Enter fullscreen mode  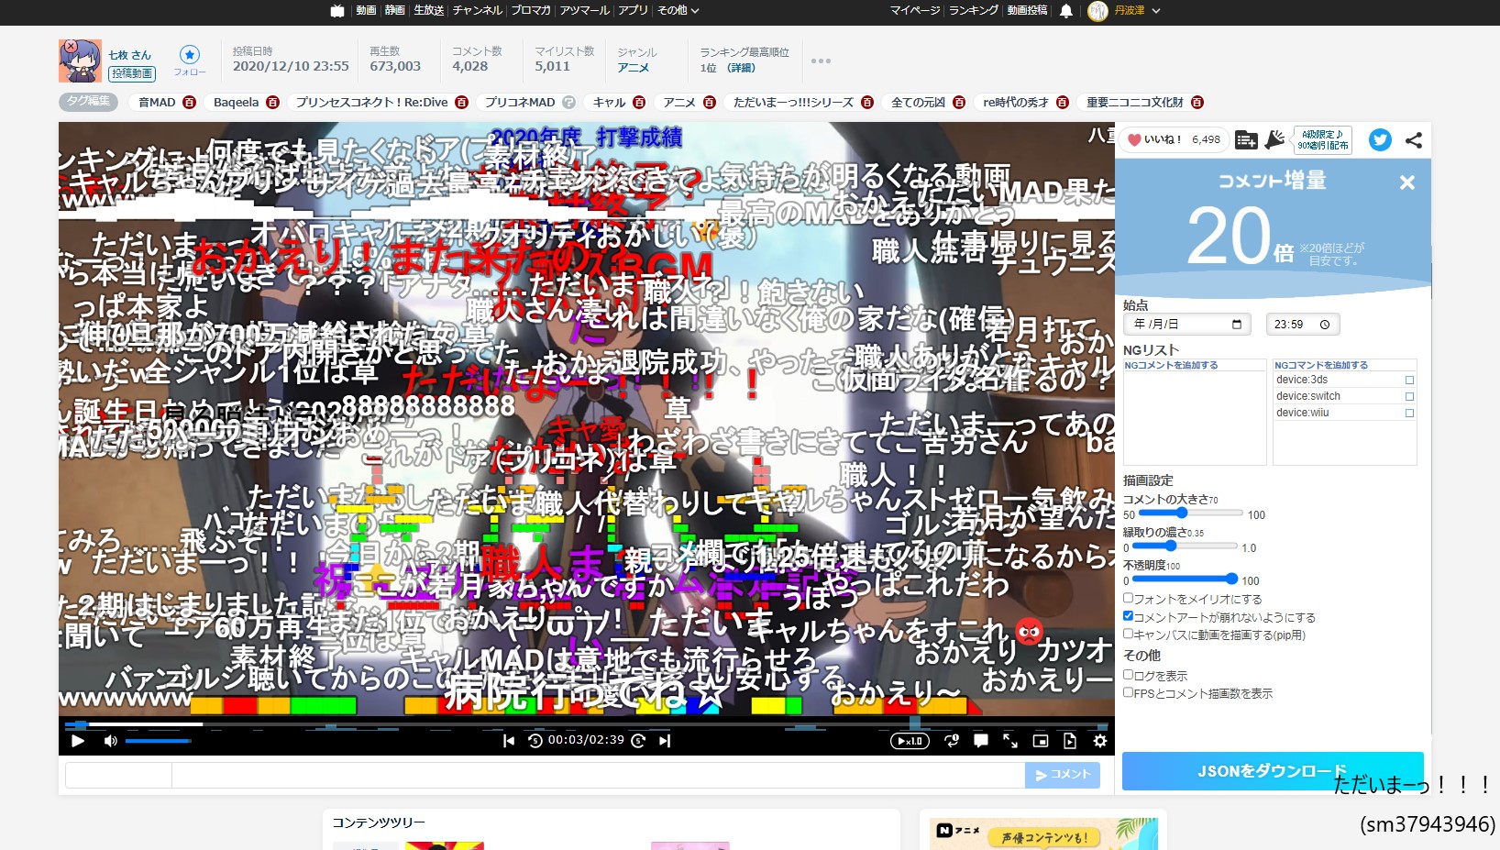tap(1010, 741)
